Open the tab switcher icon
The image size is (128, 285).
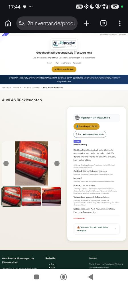pos(103,23)
